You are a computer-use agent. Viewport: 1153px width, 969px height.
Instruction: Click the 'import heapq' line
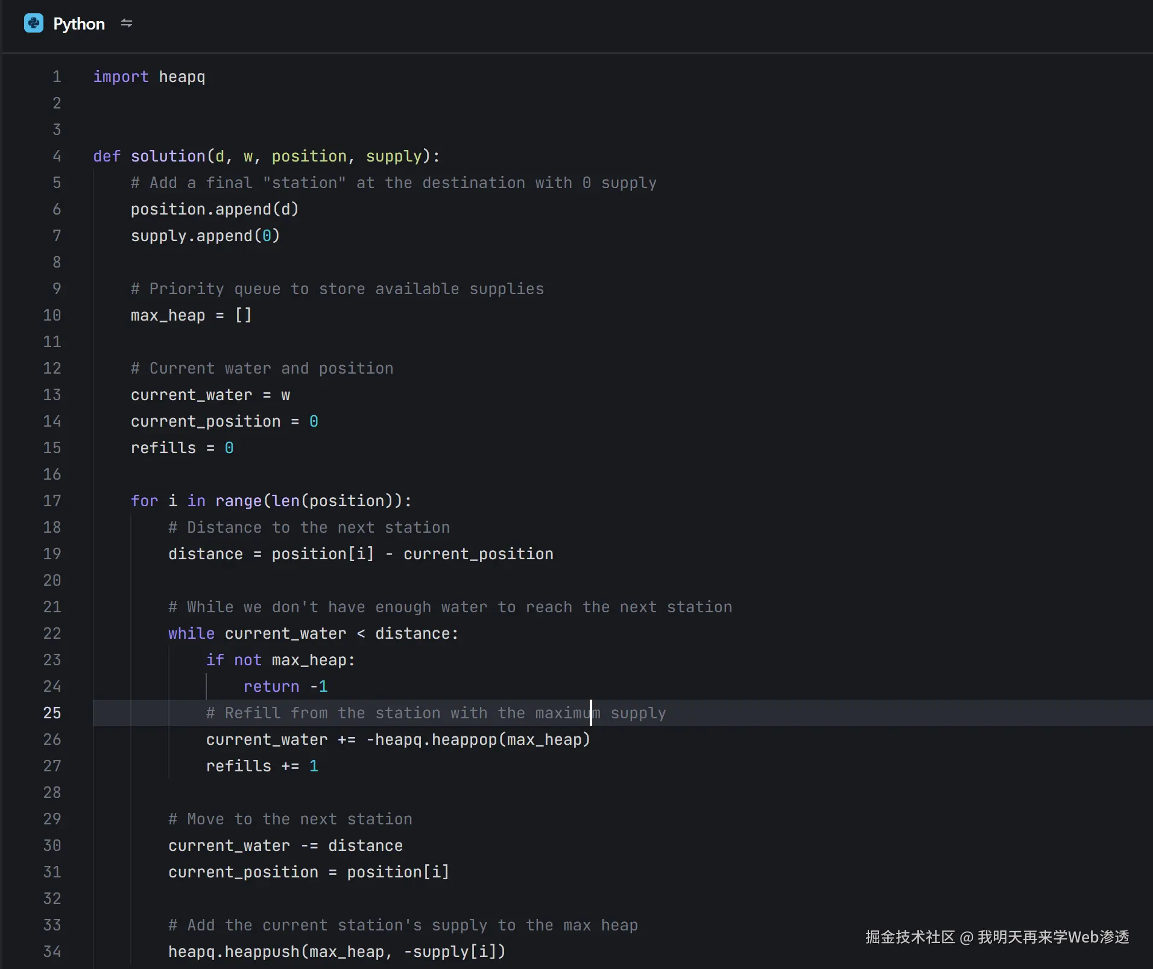tap(149, 77)
